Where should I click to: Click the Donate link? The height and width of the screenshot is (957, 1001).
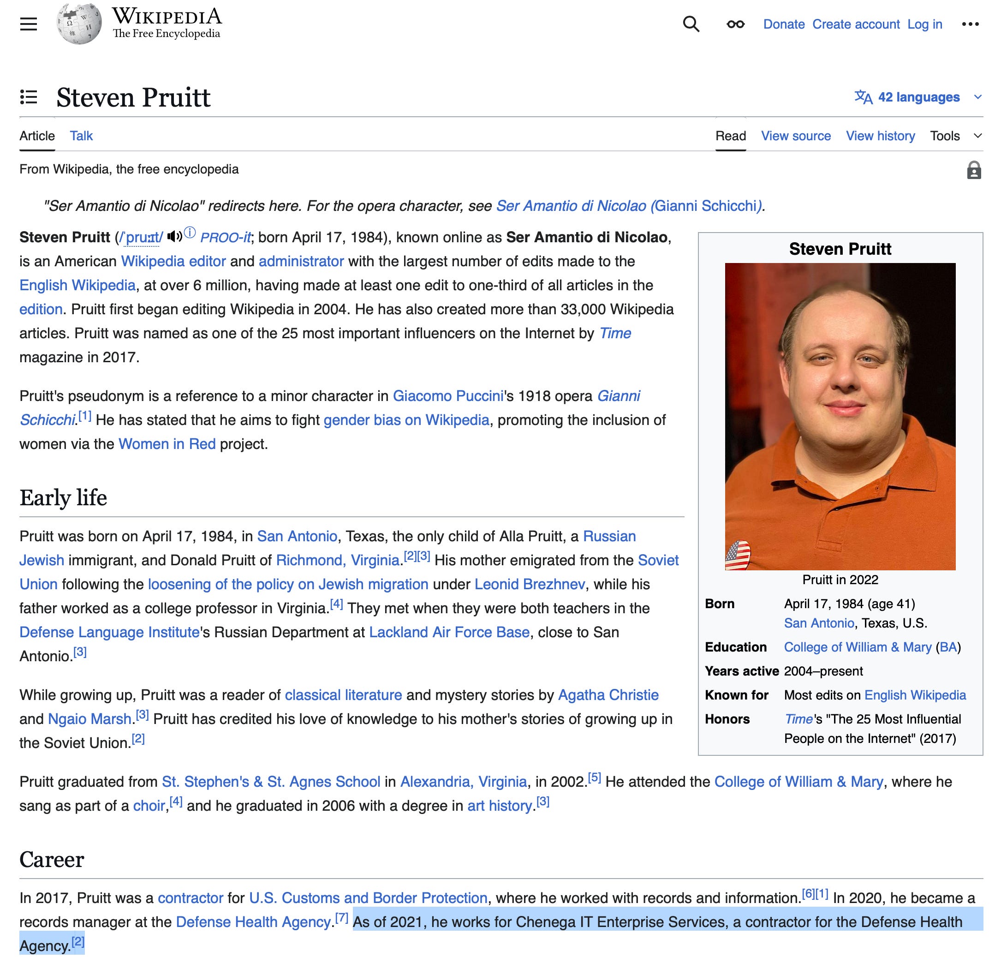point(783,24)
